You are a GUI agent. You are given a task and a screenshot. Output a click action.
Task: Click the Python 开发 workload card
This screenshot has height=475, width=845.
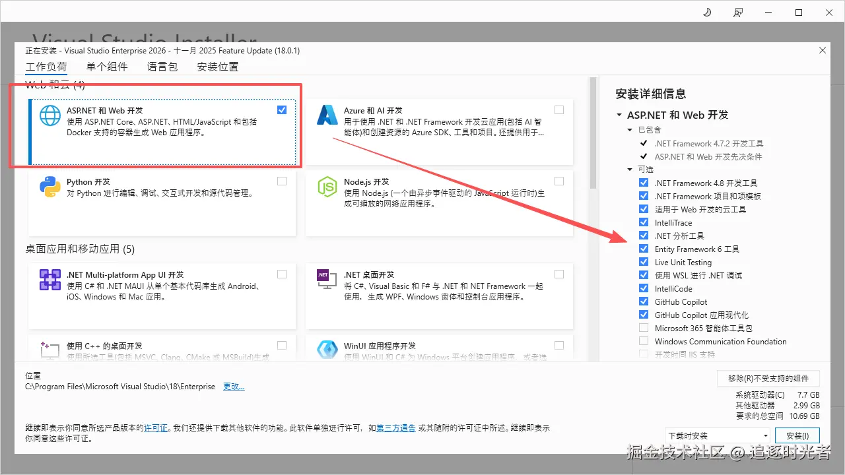point(162,203)
